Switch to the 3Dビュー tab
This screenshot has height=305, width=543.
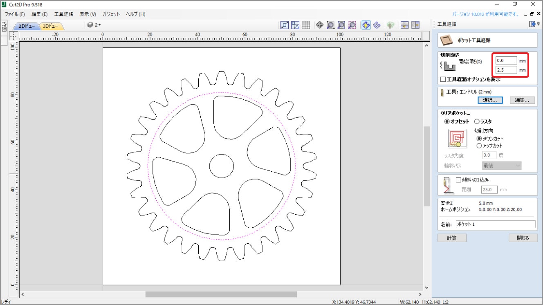tap(51, 26)
